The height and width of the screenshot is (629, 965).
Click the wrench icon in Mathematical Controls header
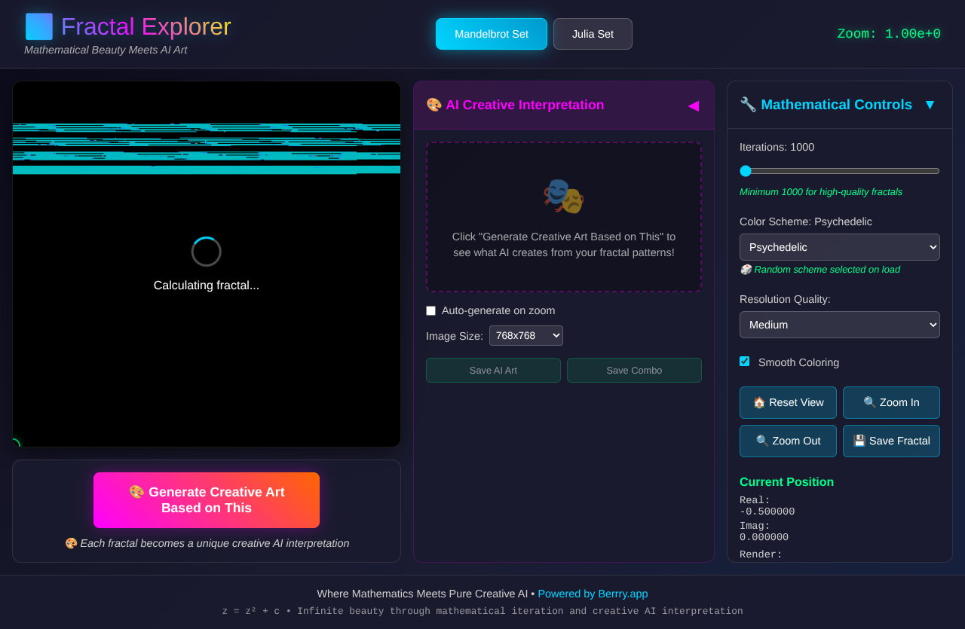point(747,105)
